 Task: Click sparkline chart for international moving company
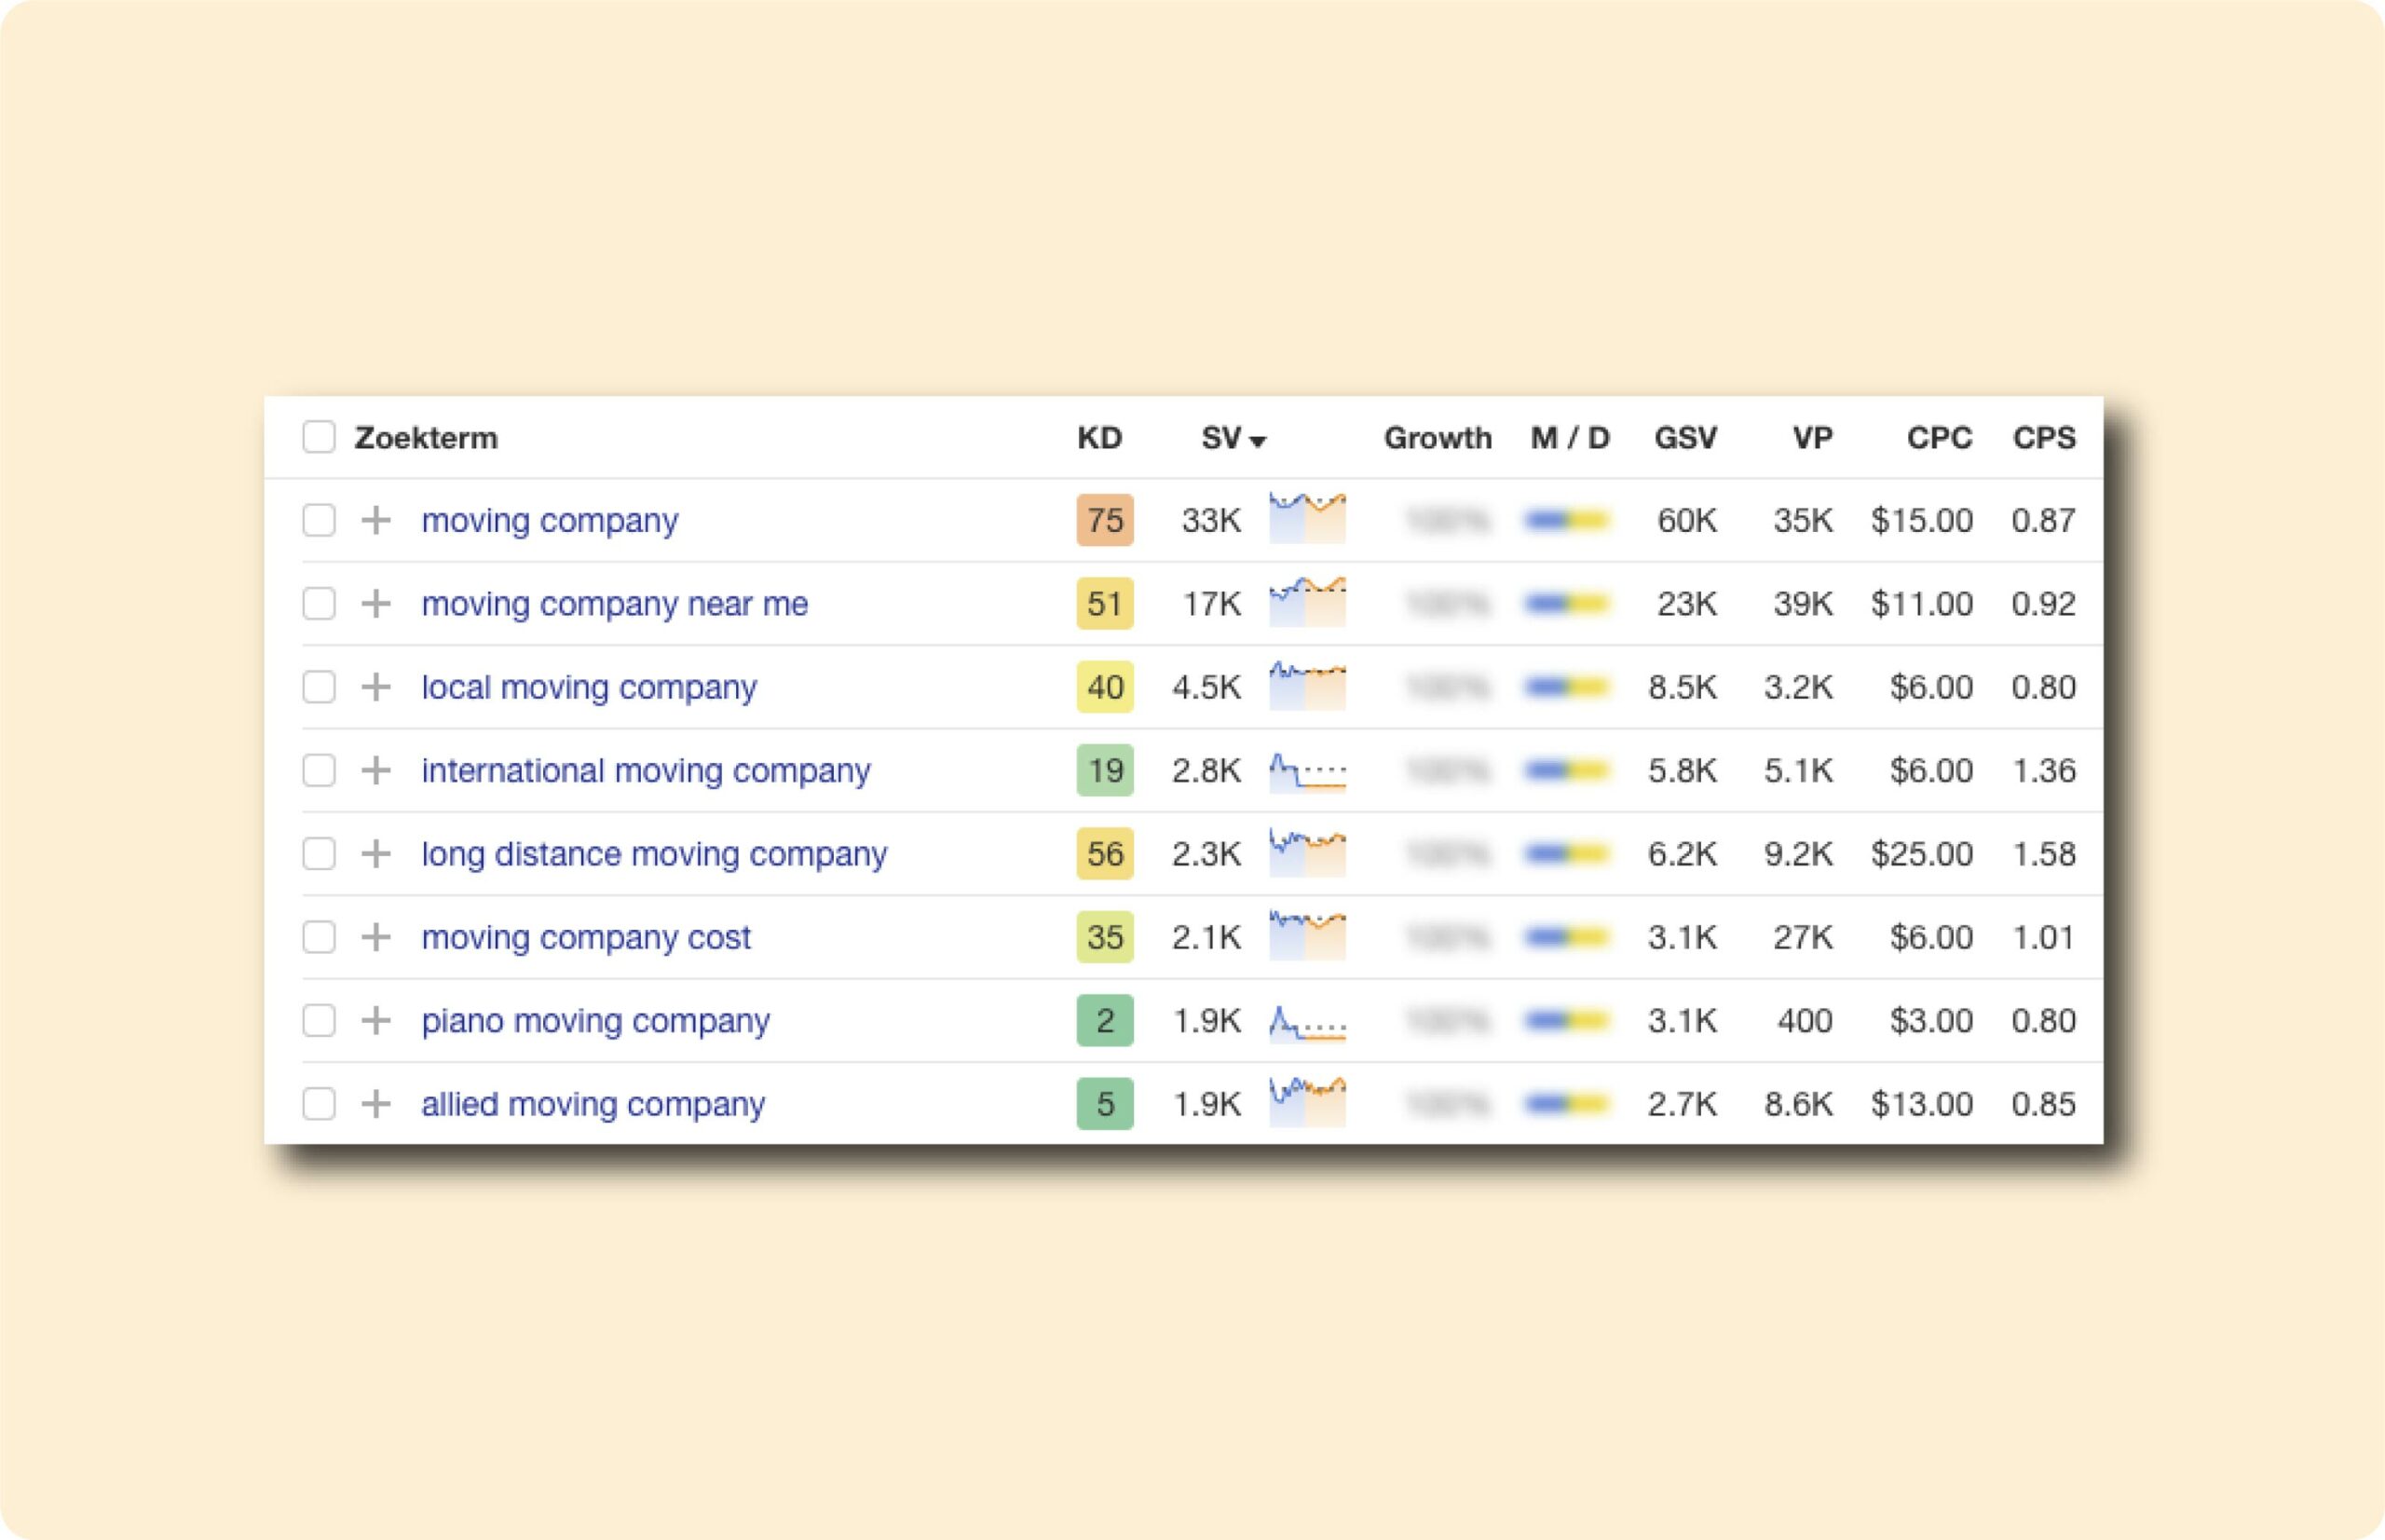(1307, 771)
